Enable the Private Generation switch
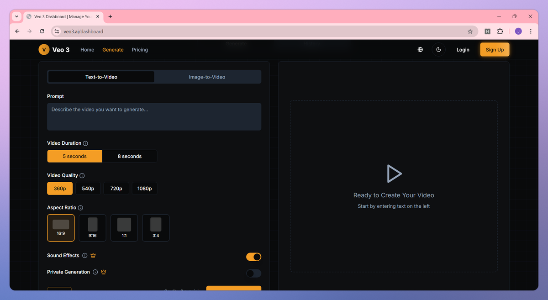The width and height of the screenshot is (548, 300). click(254, 274)
